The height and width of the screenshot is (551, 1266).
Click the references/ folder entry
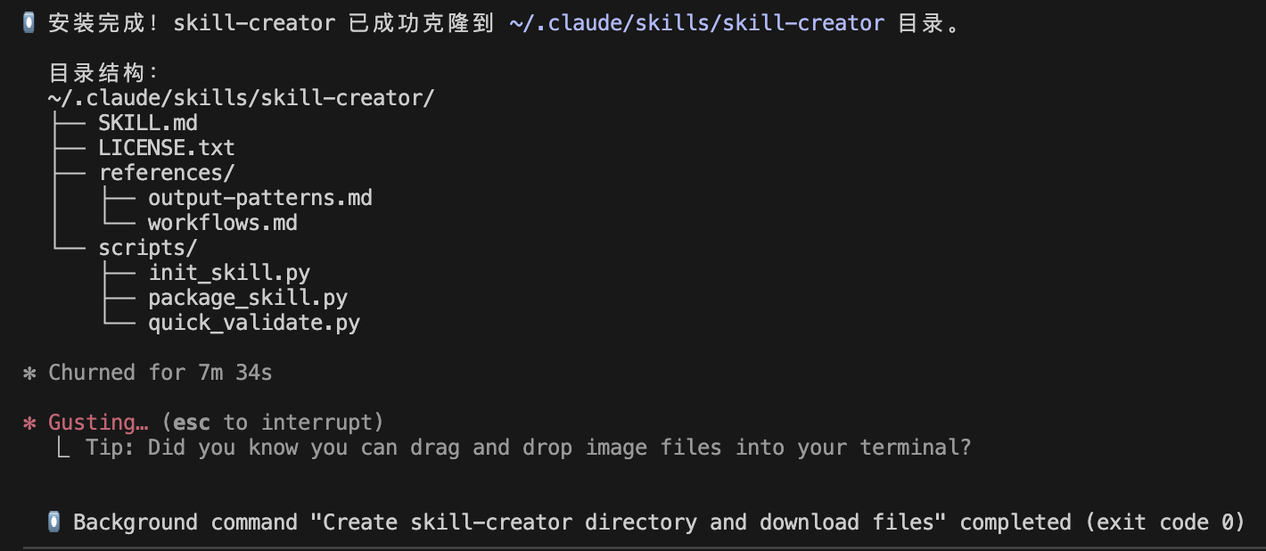click(167, 173)
